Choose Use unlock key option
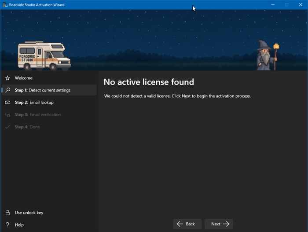 (29, 213)
